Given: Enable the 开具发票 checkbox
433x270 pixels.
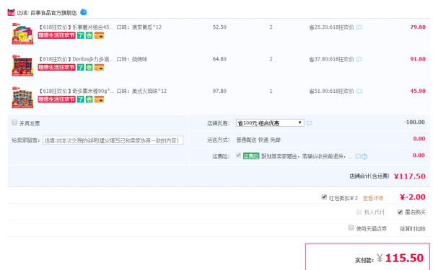Looking at the screenshot, I should click(x=14, y=122).
